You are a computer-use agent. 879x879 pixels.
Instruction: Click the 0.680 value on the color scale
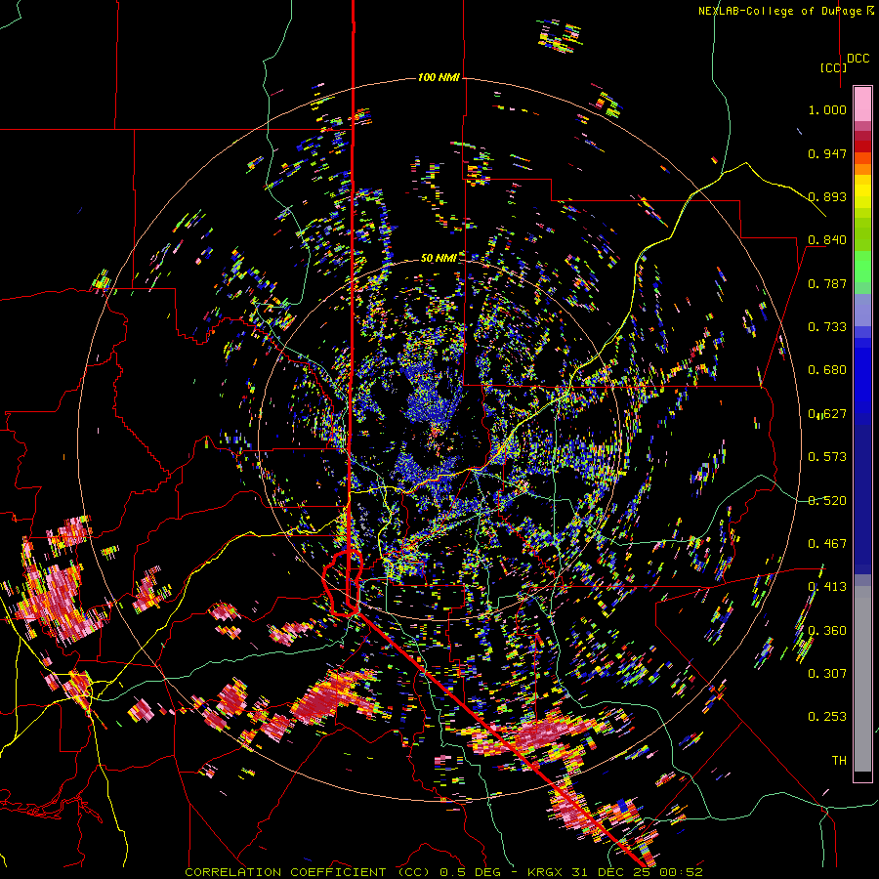click(x=827, y=370)
